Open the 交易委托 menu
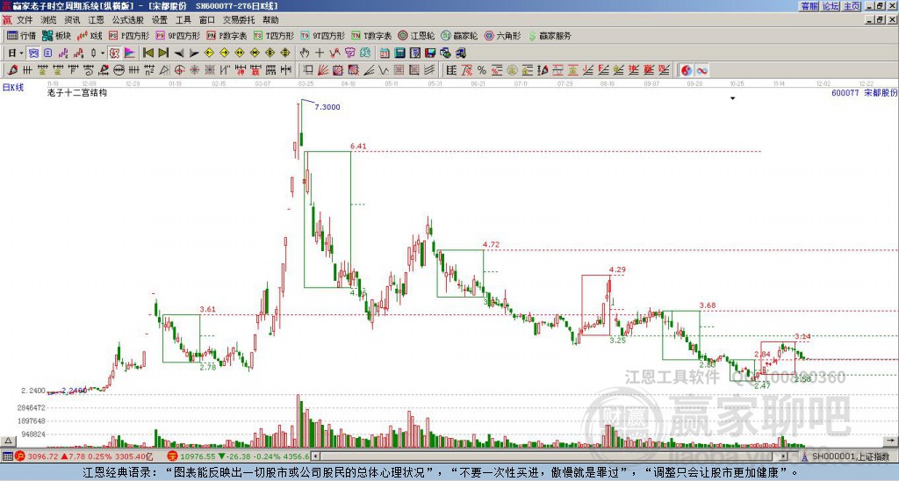The image size is (899, 481). pyautogui.click(x=239, y=20)
